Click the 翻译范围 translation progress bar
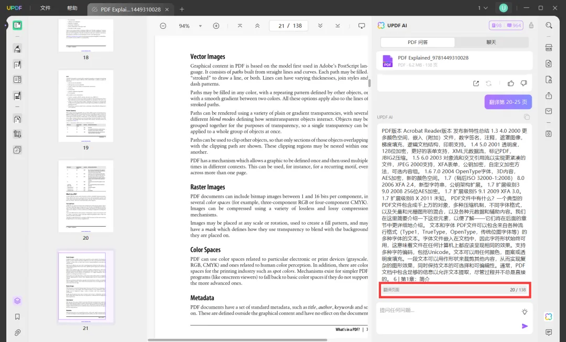Viewport: 566px width, 342px height. (x=454, y=290)
